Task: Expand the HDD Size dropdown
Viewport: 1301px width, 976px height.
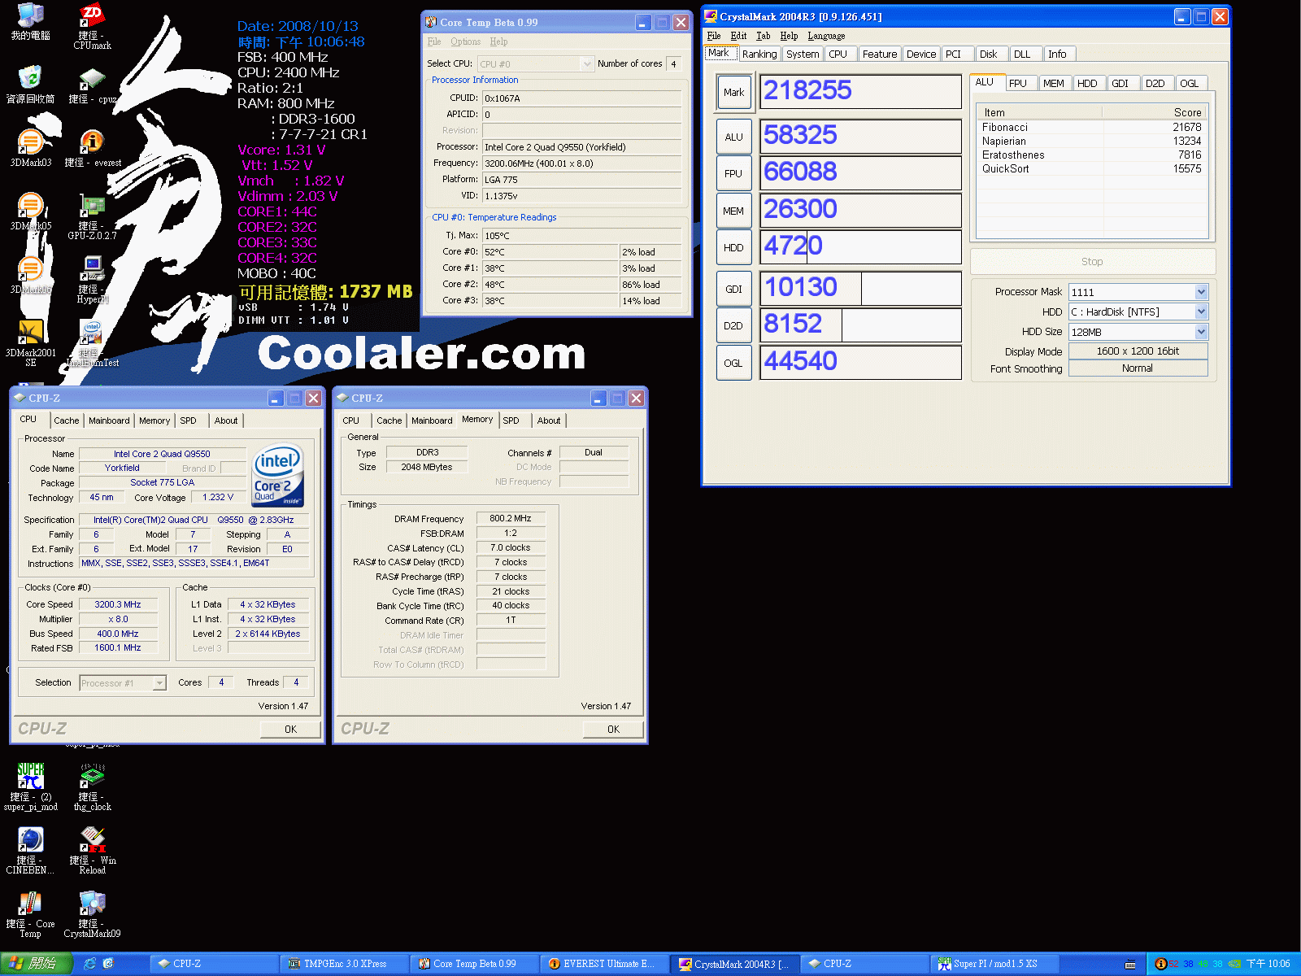Action: 1201,332
